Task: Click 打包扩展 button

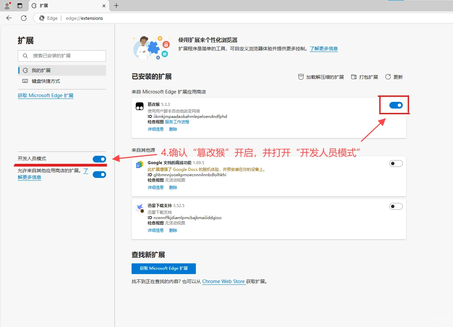Action: pyautogui.click(x=364, y=77)
